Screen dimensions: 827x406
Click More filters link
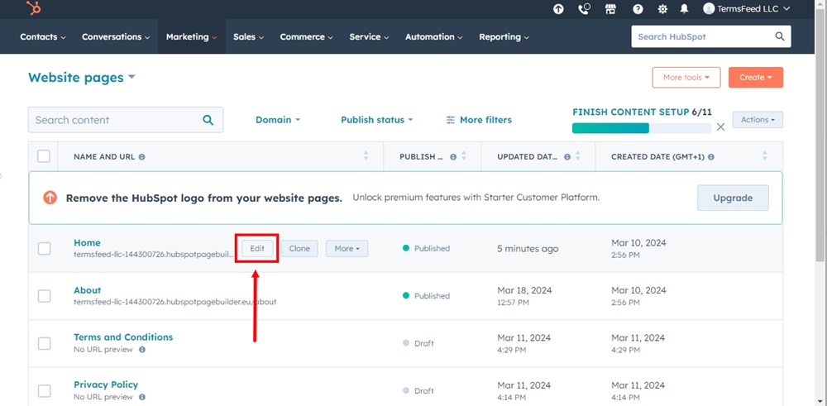pos(479,120)
